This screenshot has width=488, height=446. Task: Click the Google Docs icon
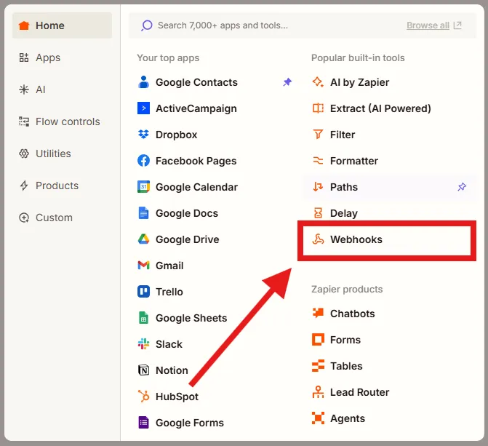click(143, 213)
